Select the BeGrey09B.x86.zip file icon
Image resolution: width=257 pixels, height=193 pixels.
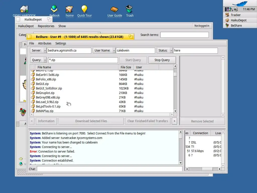(x=33, y=97)
